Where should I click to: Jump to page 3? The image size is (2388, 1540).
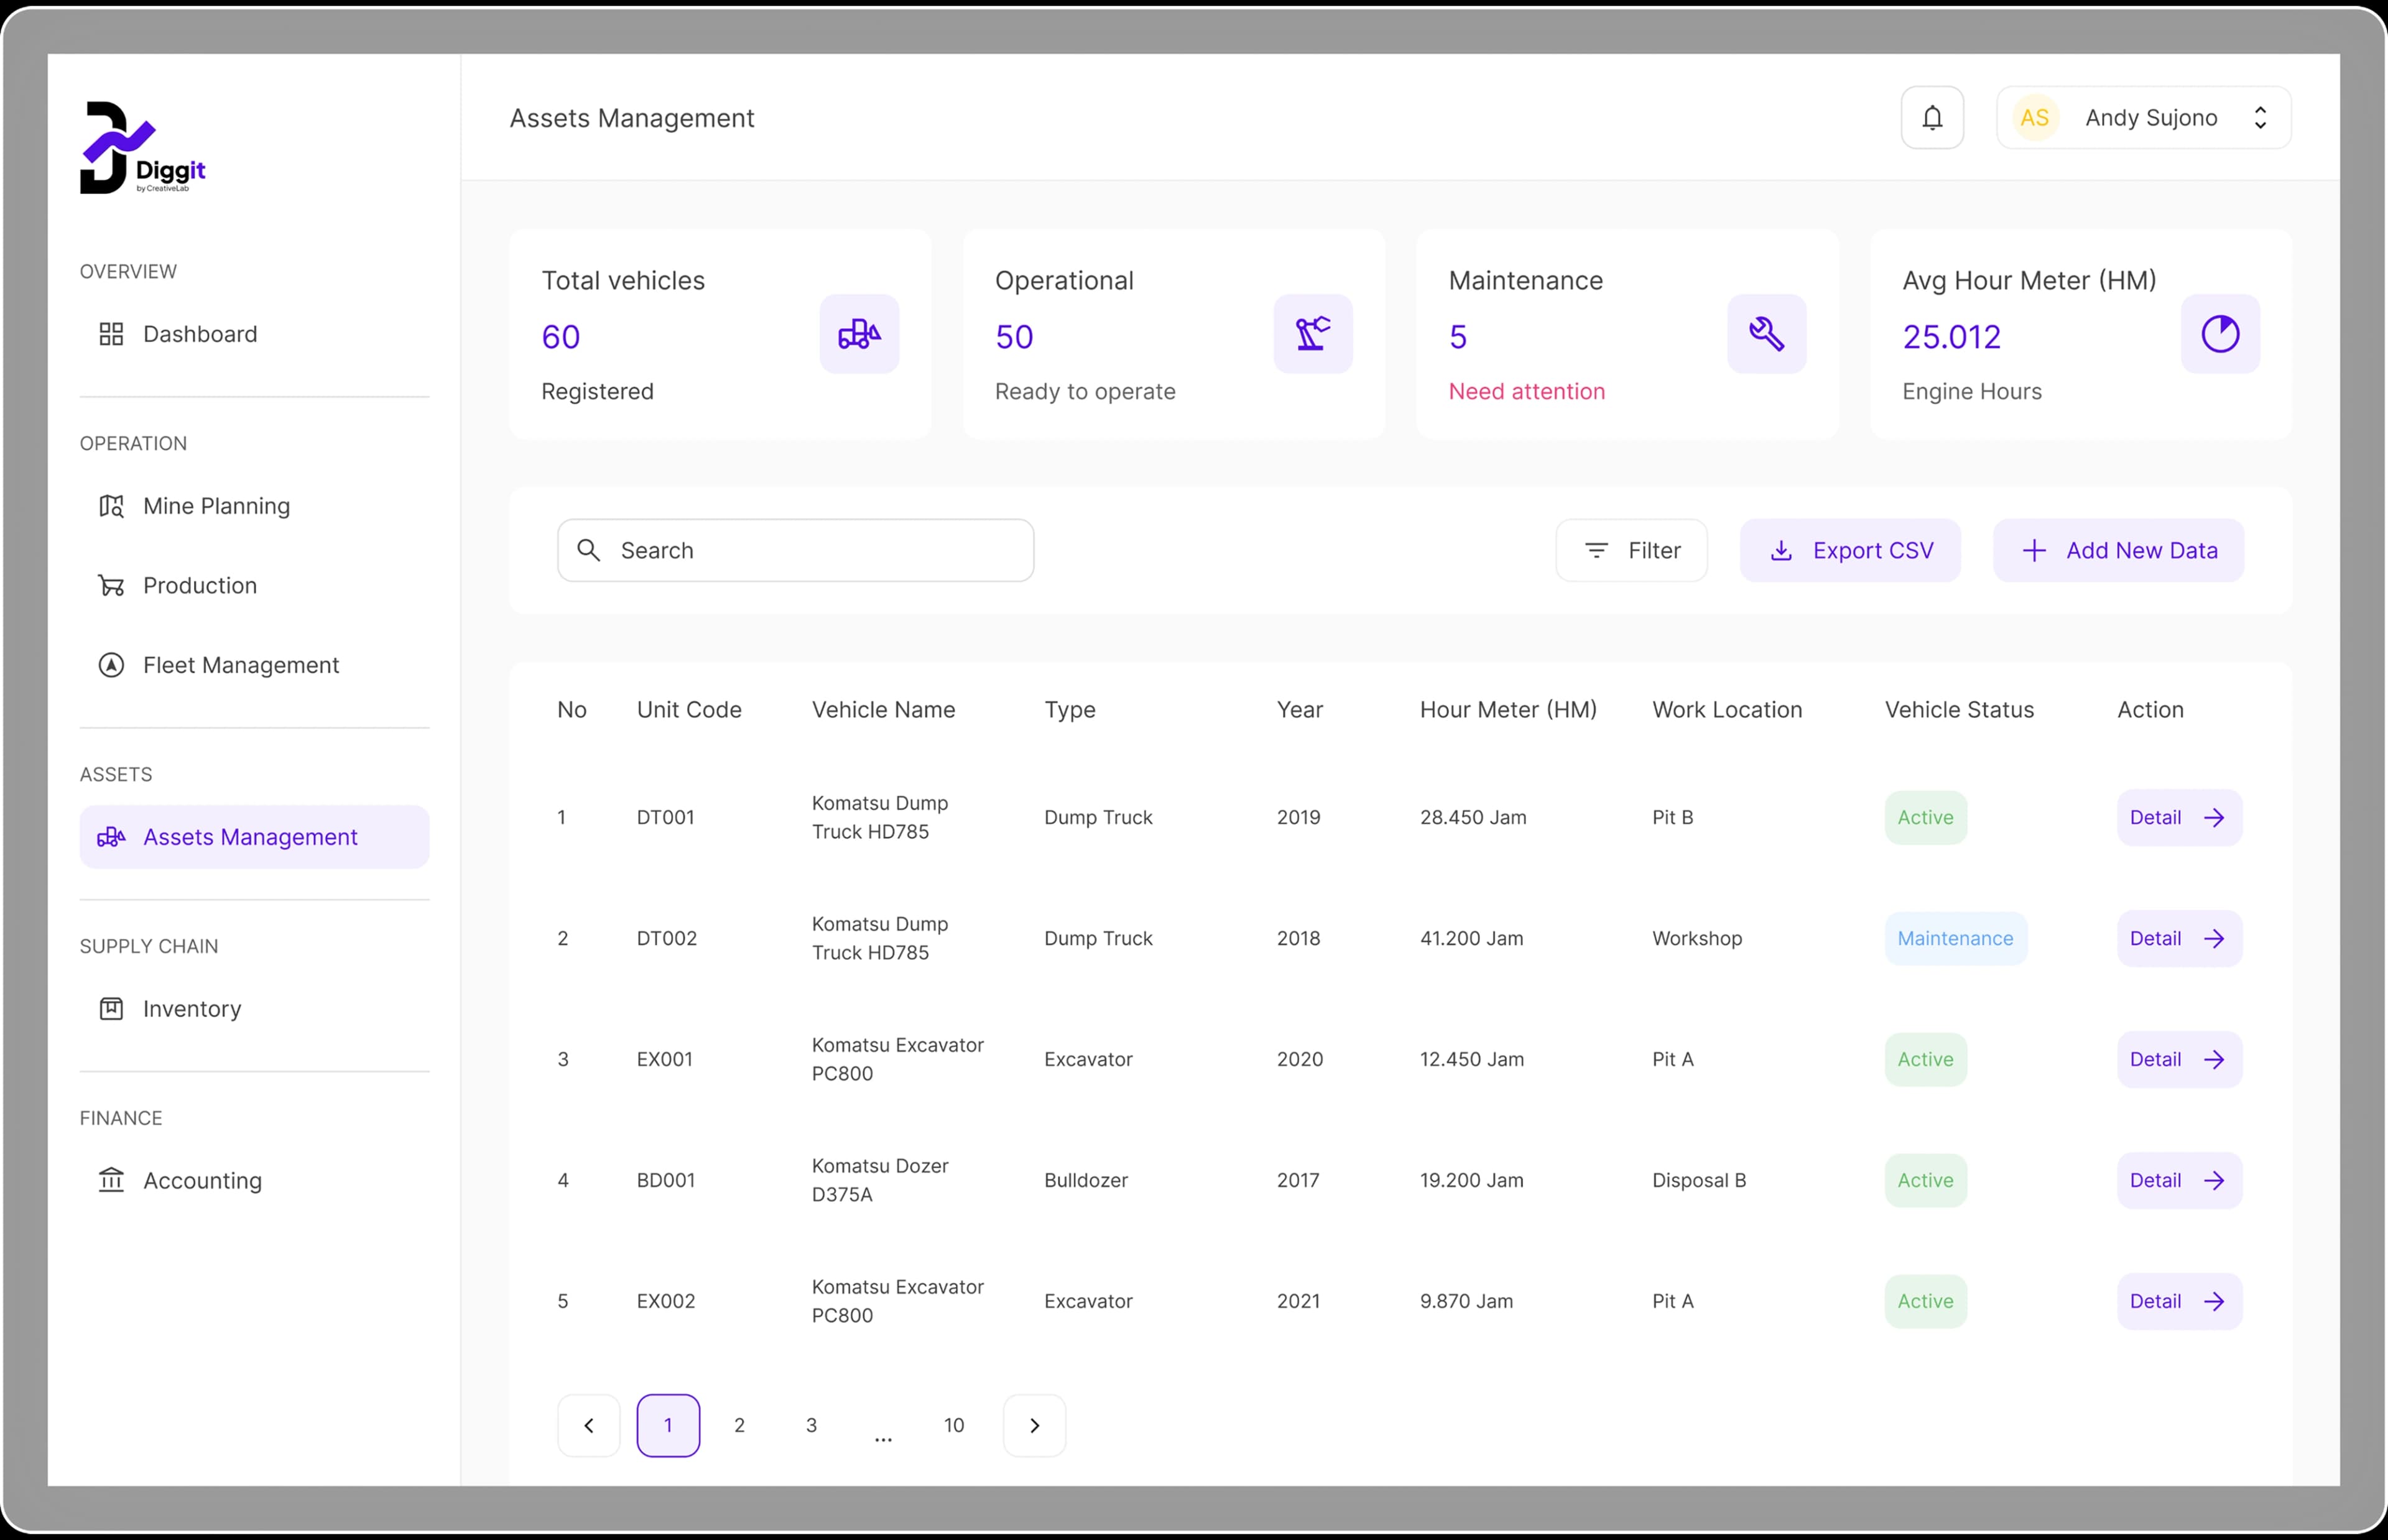point(811,1426)
